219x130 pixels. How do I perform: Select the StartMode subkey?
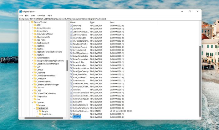(x=47, y=114)
